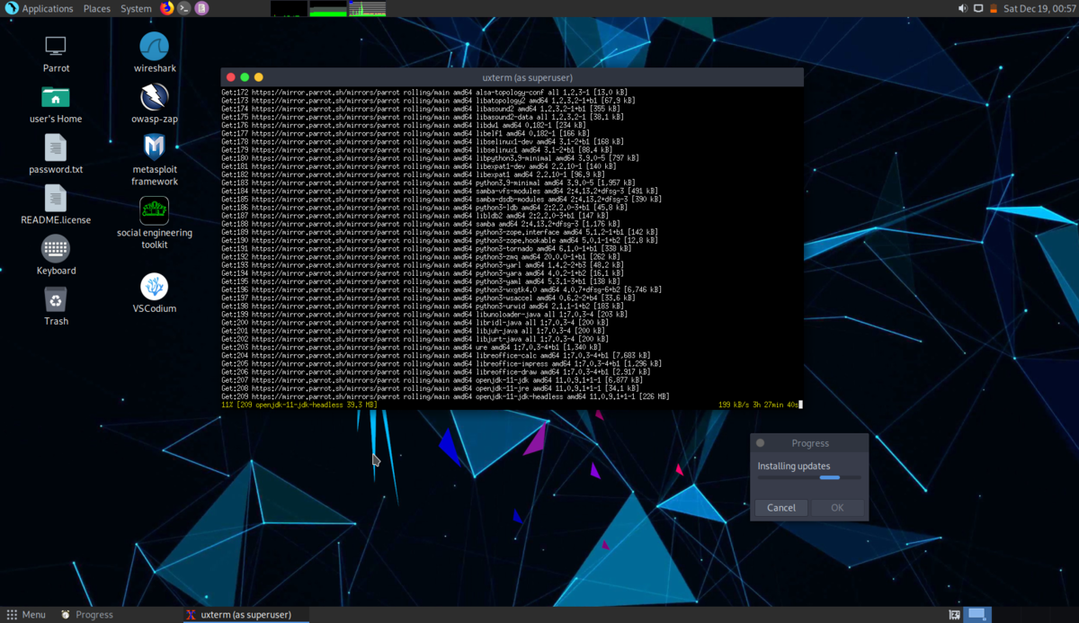Launch metasploit framework from the desktop

pos(155,147)
